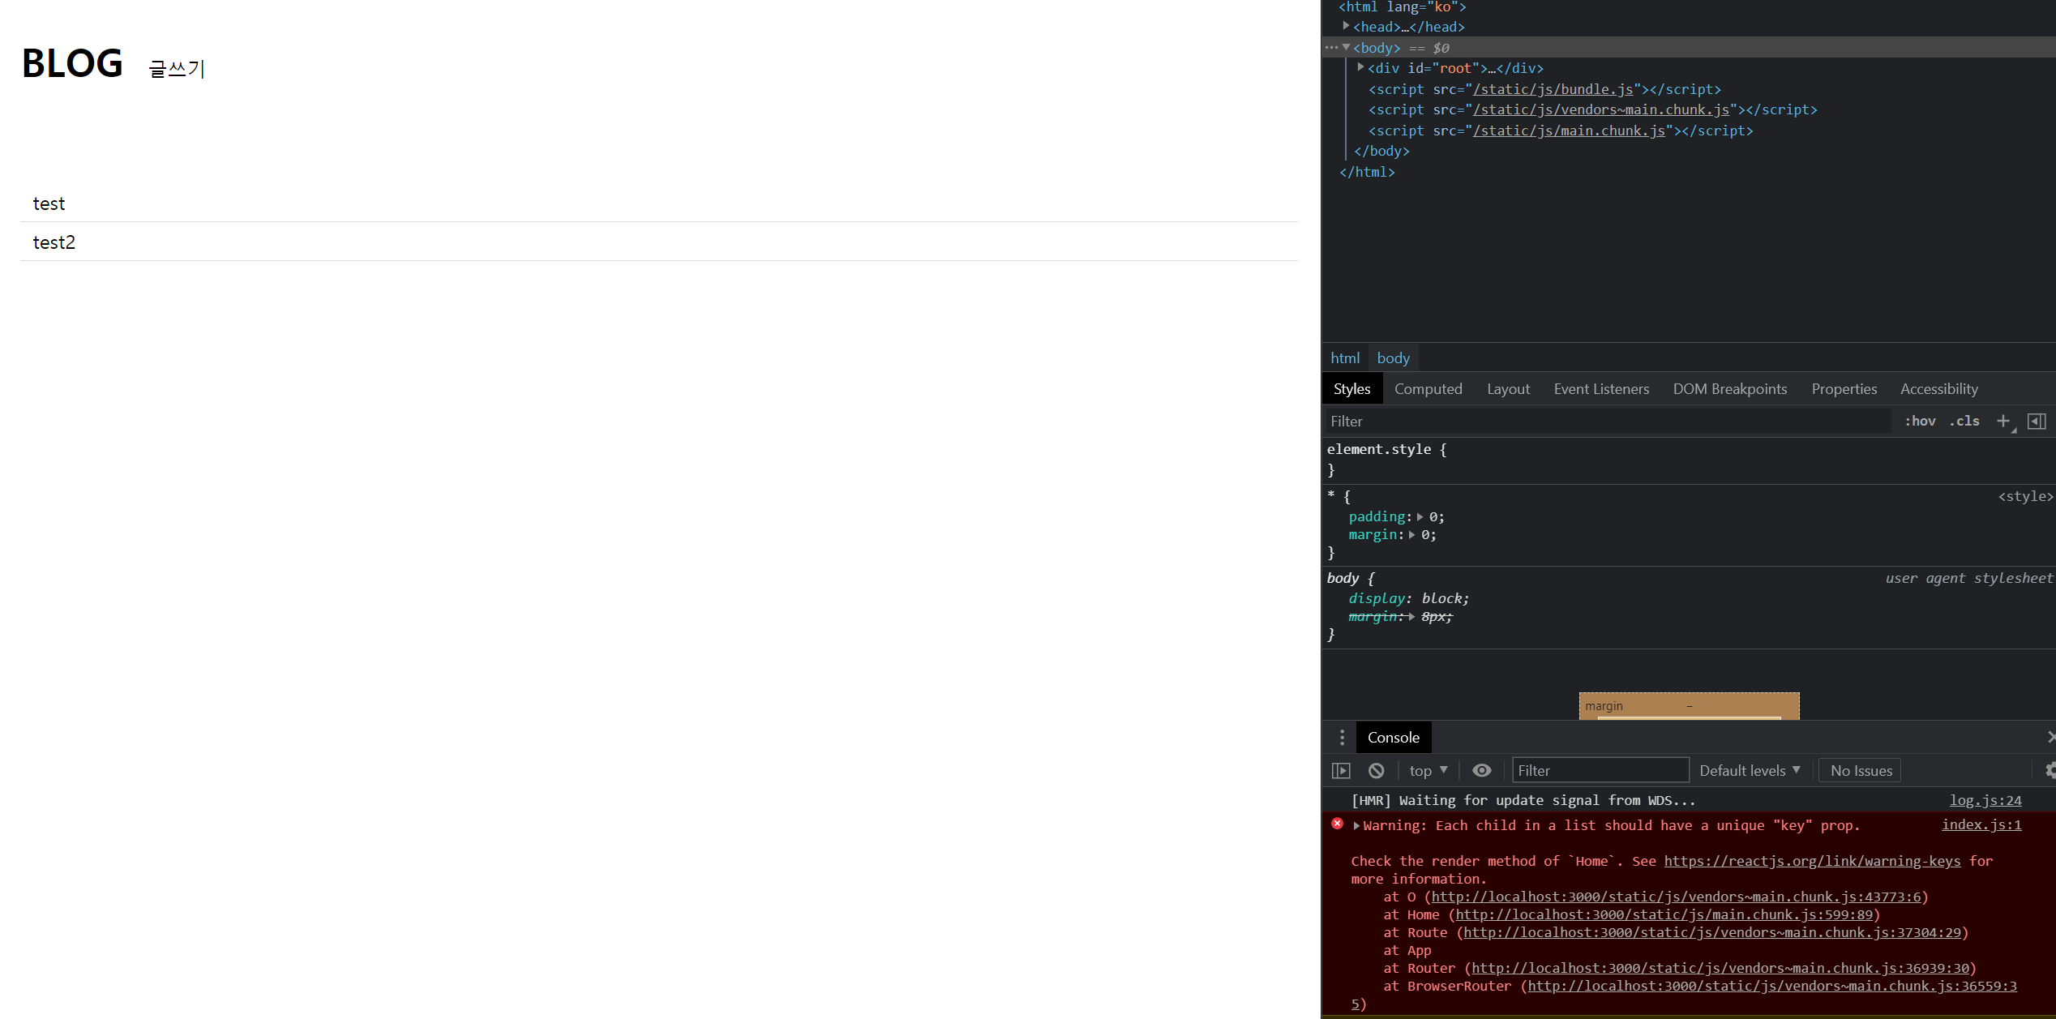Screen dimensions: 2056x1019
Task: Switch to the Computed tab
Action: [1428, 389]
